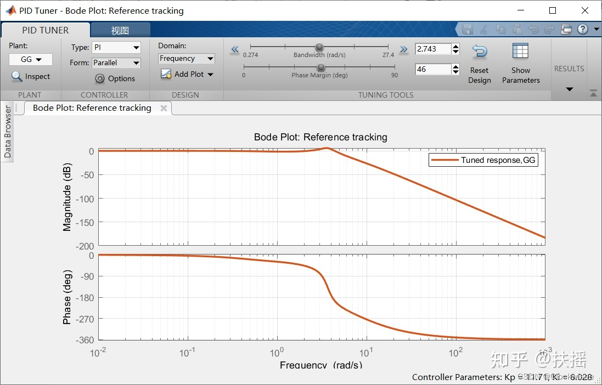Inspect the plant with magnifier button
602x385 pixels.
(31, 76)
